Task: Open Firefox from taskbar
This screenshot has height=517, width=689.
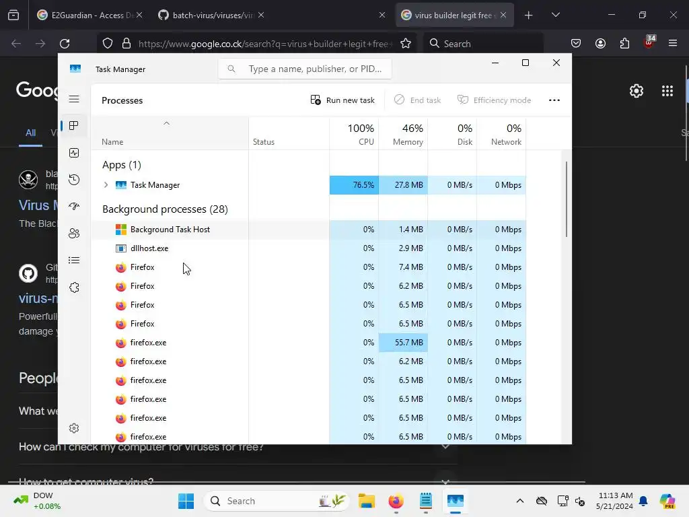Action: coord(396,501)
